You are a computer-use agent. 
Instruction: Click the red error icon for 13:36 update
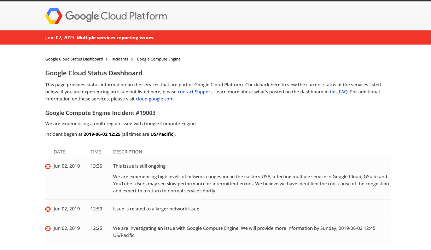48,166
